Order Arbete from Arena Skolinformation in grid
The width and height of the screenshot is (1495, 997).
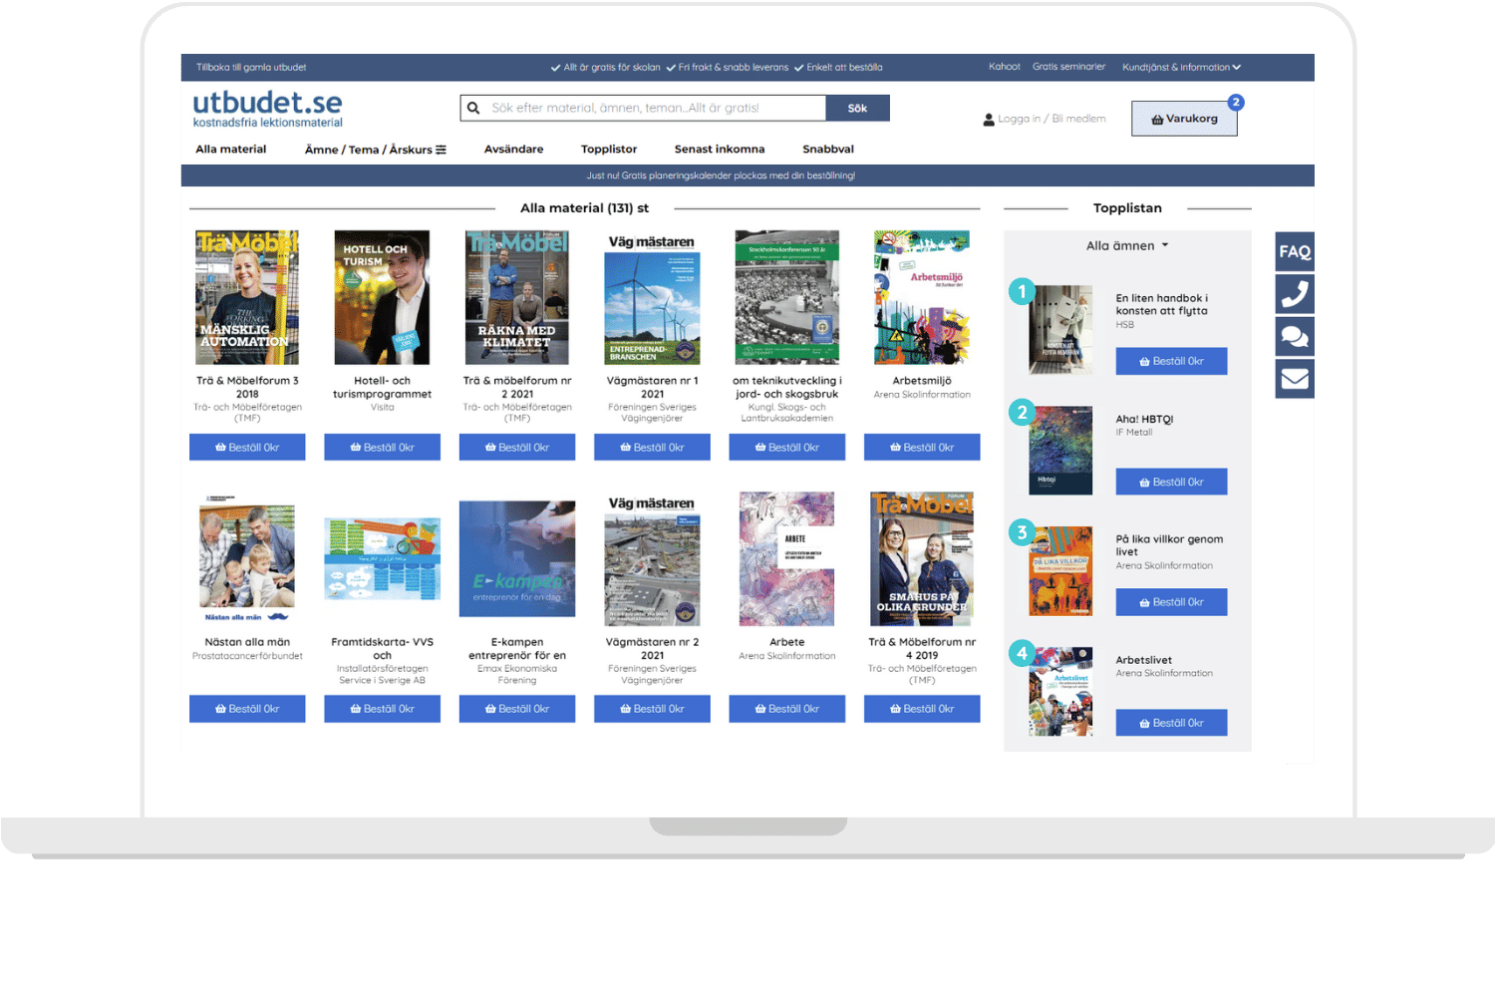[x=786, y=709]
